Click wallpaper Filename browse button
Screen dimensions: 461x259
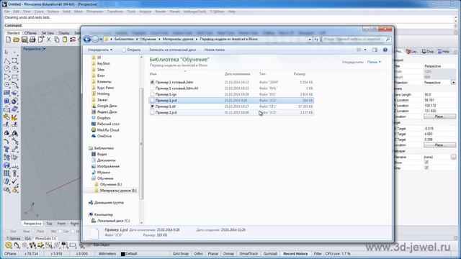coord(453,157)
